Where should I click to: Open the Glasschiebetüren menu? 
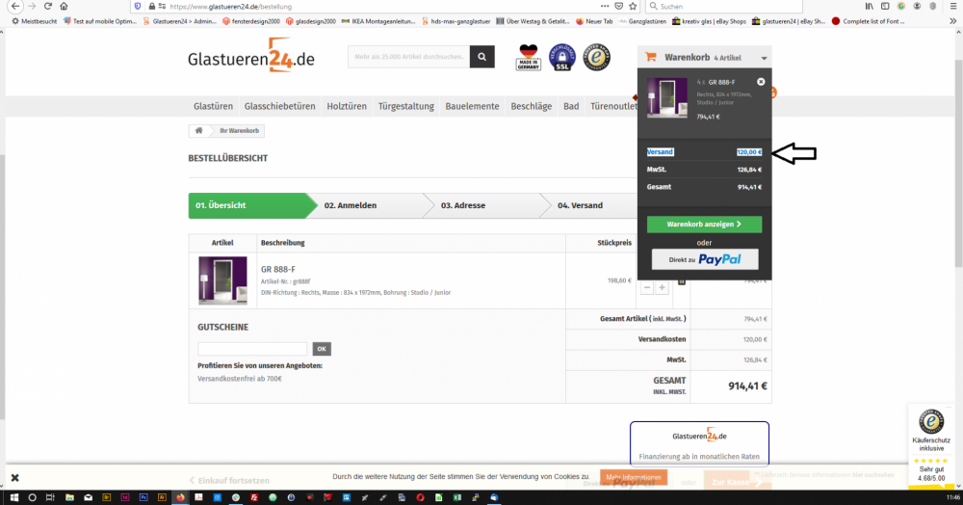click(x=279, y=106)
